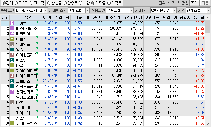This screenshot has width=211, height=127.
Task: Click the down arrow in 씨이랩 row
Action: pos(56,23)
